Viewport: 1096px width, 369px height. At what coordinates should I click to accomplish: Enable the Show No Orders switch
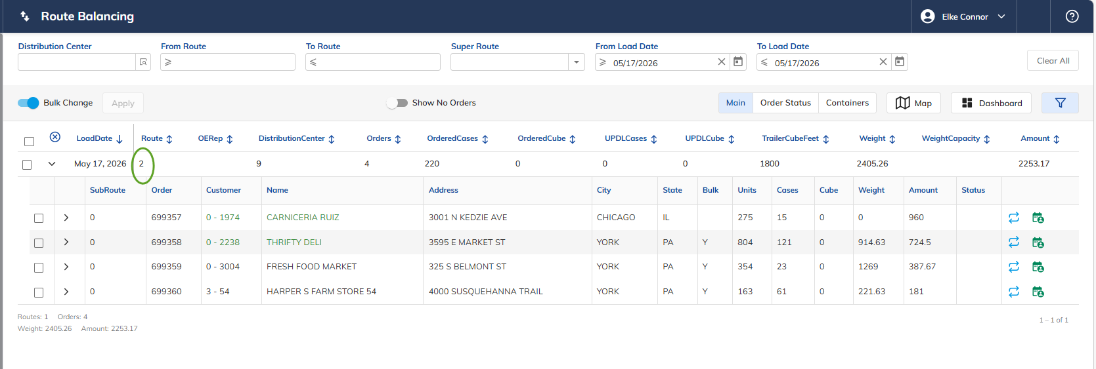click(x=397, y=103)
